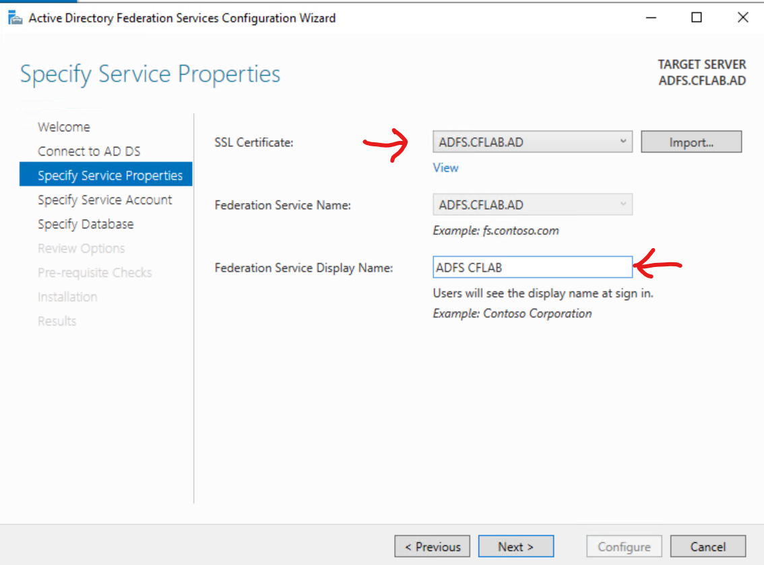Maximize the wizard window
764x565 pixels.
point(697,18)
